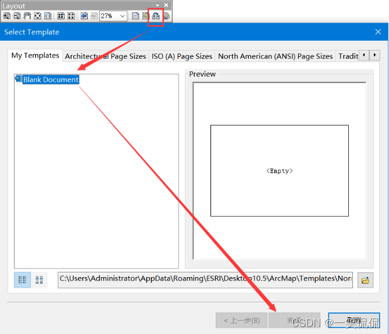Click Fixed Zoom Out icon

71,16
